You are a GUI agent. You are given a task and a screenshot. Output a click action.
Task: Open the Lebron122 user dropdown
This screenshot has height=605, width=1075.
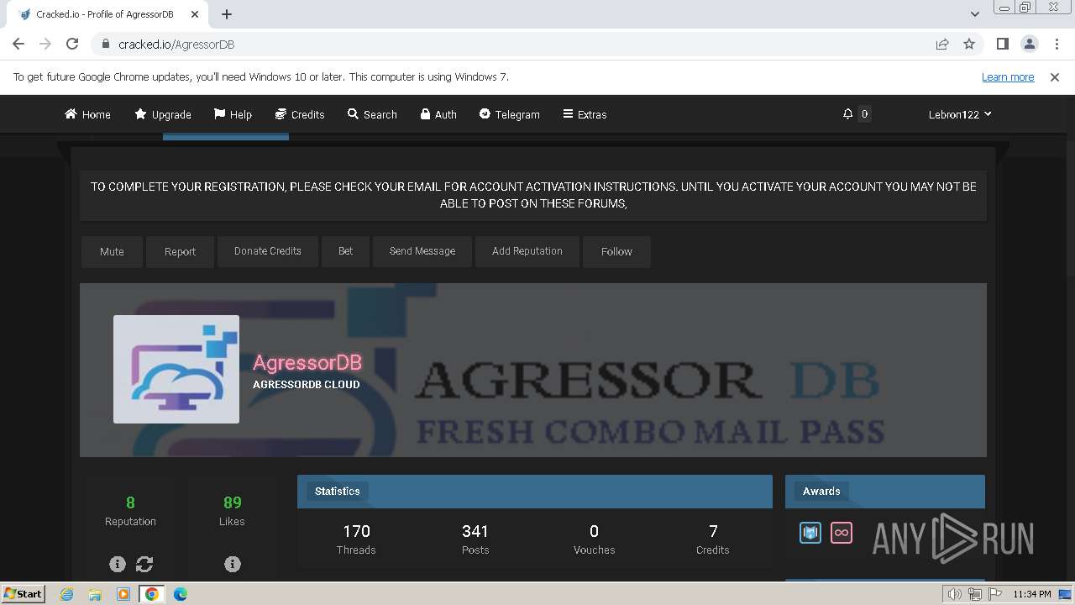[960, 114]
